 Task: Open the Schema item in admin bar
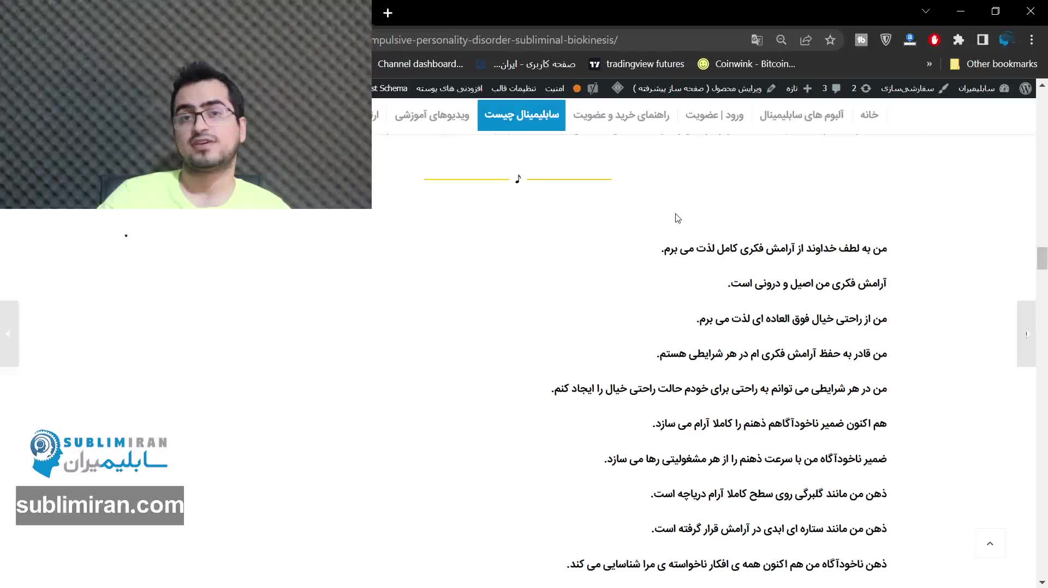[390, 88]
